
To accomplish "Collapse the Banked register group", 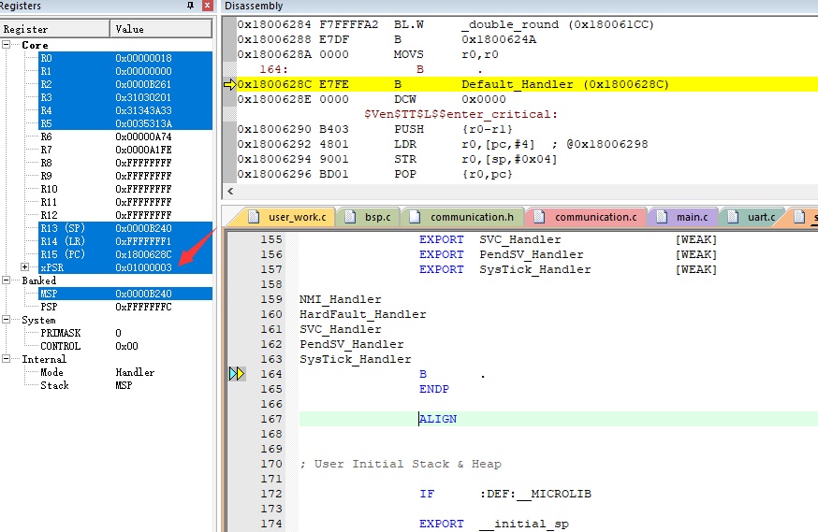I will pos(7,280).
